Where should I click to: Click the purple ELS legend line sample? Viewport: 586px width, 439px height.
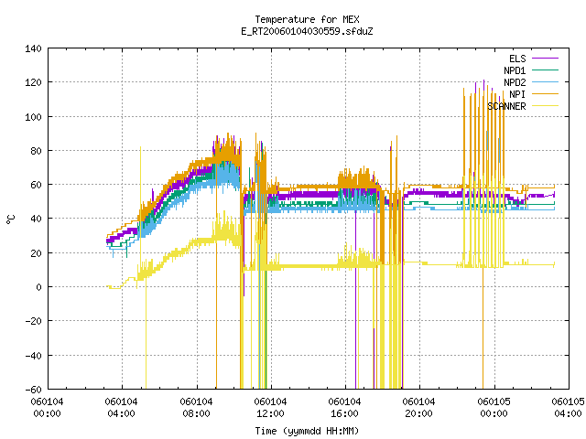pyautogui.click(x=546, y=59)
